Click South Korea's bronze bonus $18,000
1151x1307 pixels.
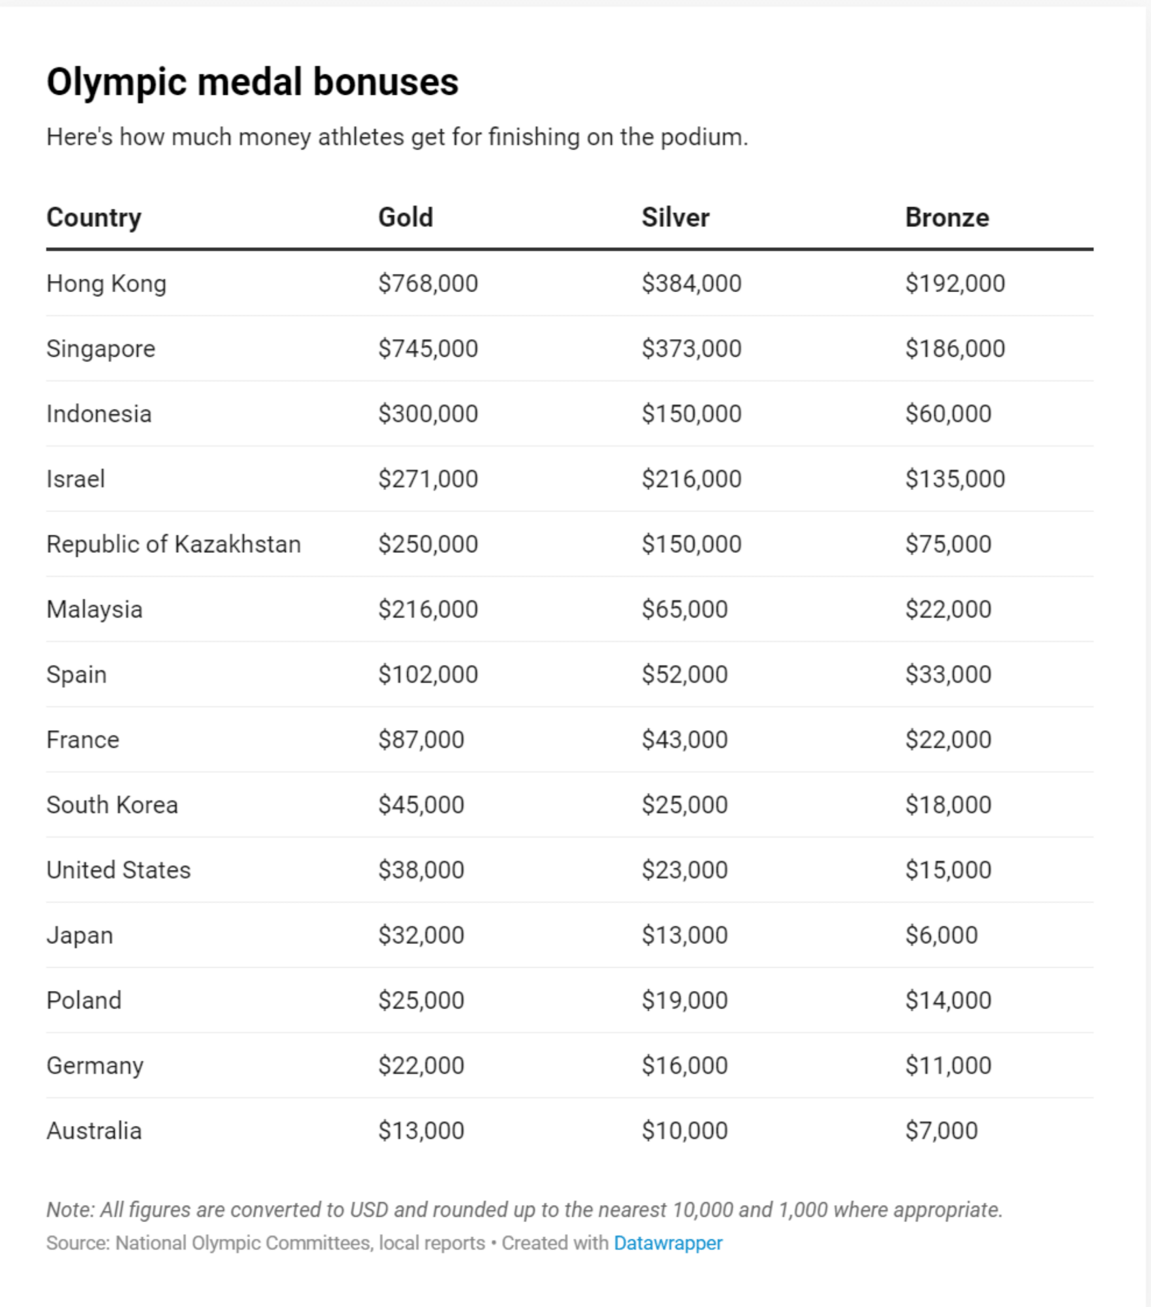(948, 805)
